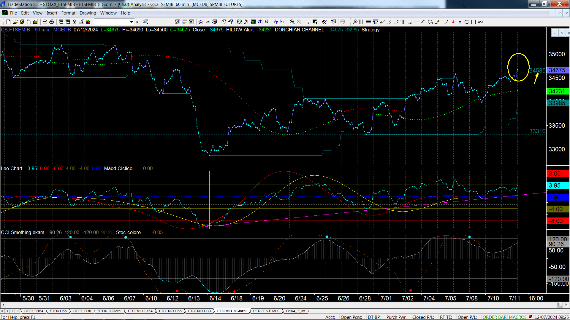Click the horizontal scrollbar thumb grip
The height and width of the screenshot is (320, 570).
point(560,305)
